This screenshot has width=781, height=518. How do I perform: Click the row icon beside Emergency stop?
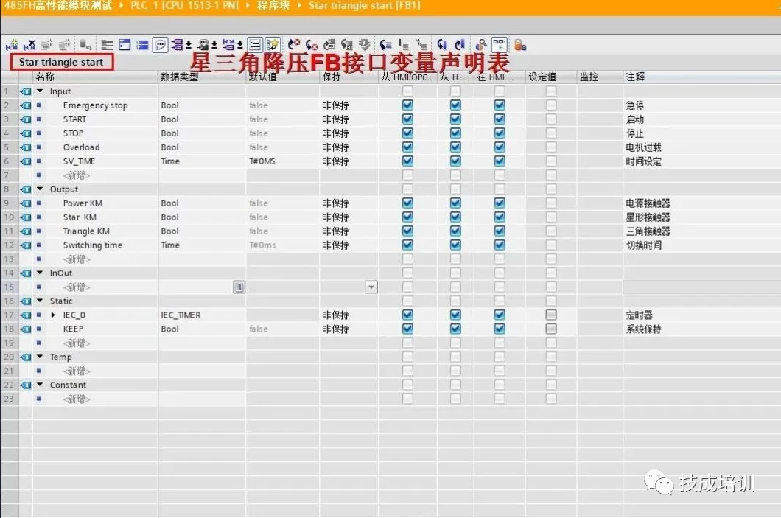pyautogui.click(x=26, y=105)
